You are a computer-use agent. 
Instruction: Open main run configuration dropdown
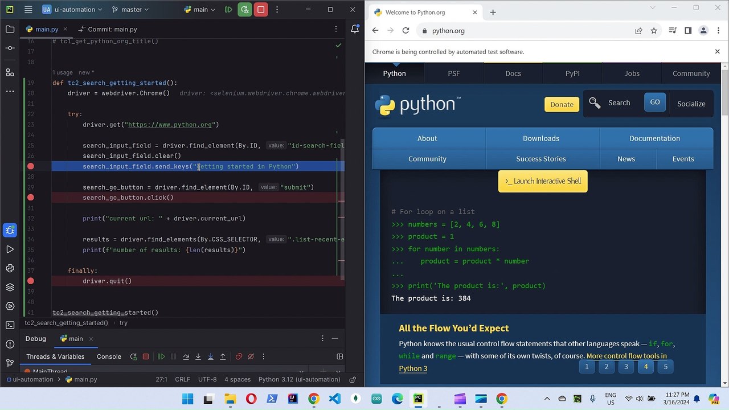click(200, 10)
